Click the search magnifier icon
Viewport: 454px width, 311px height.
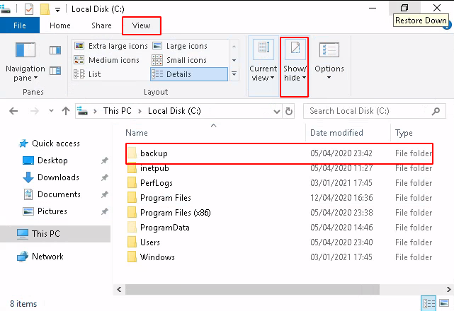(436, 111)
